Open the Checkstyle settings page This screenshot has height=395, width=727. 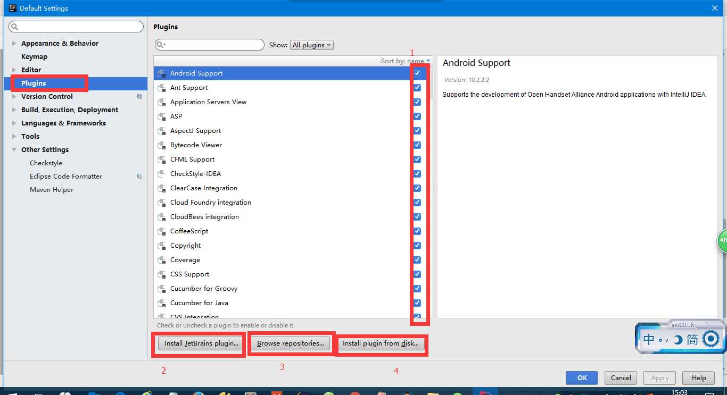point(46,163)
